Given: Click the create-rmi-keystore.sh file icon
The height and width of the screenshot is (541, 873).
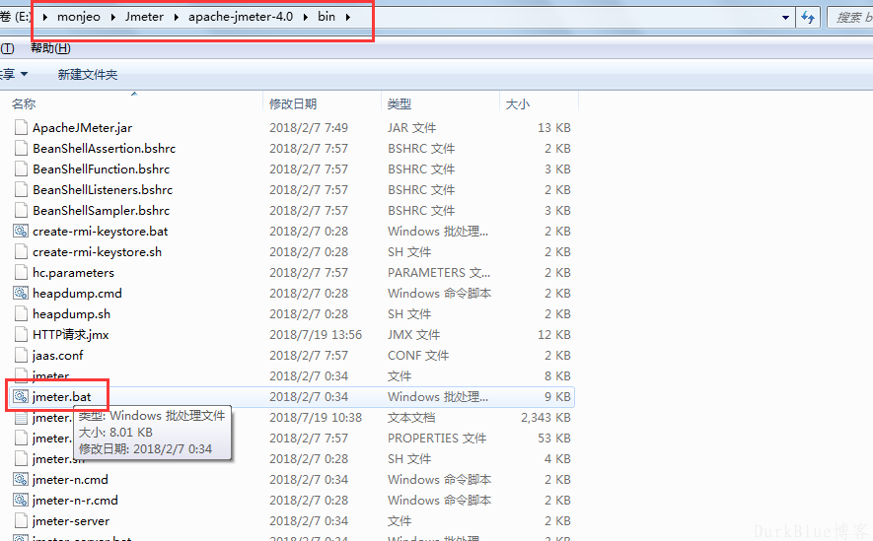Looking at the screenshot, I should point(21,252).
